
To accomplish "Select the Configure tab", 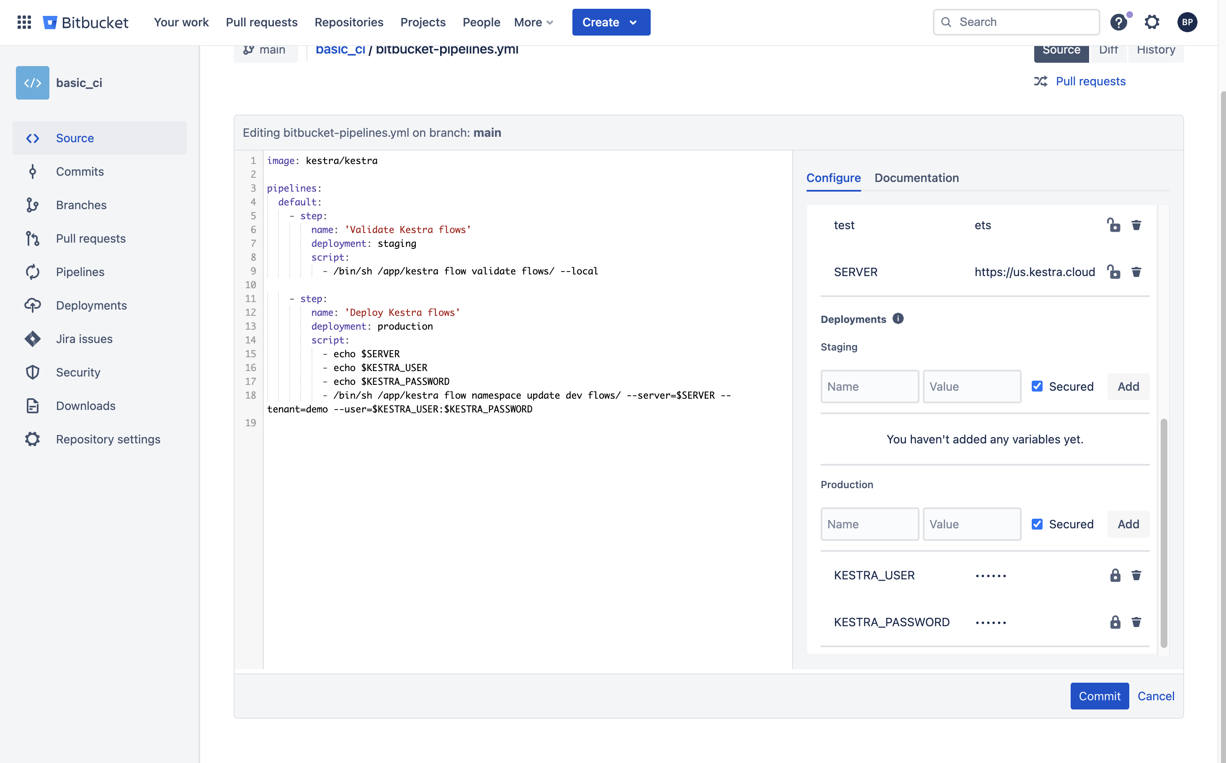I will (x=834, y=177).
